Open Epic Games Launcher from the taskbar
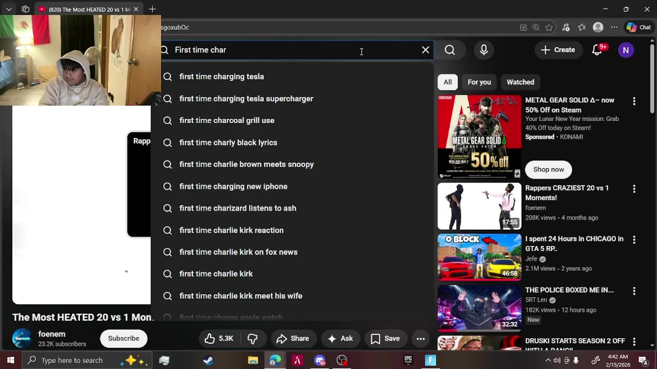The image size is (657, 369). coord(409,360)
